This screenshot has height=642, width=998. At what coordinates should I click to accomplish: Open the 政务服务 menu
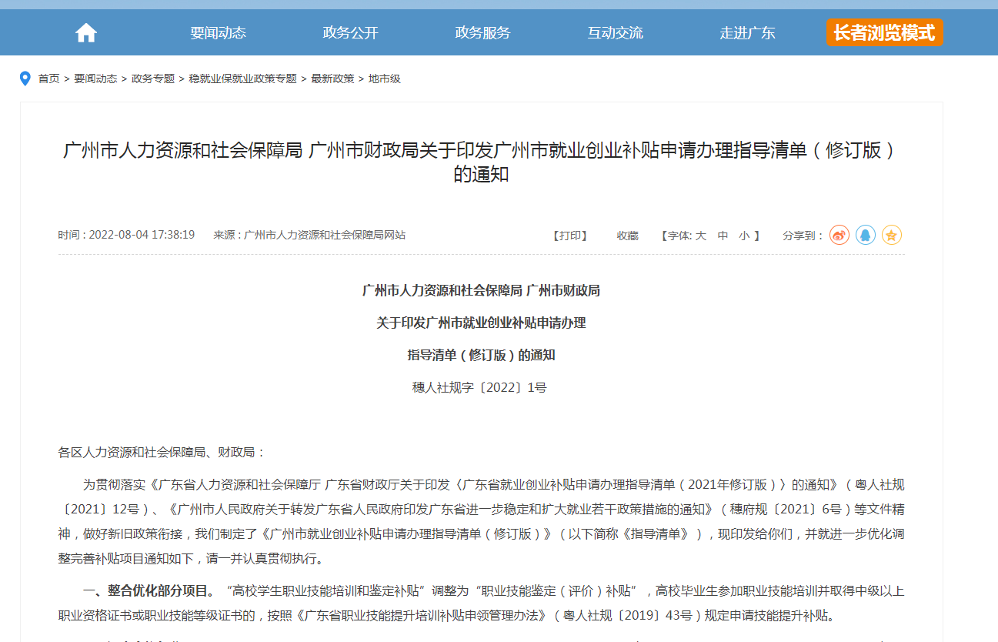point(483,32)
